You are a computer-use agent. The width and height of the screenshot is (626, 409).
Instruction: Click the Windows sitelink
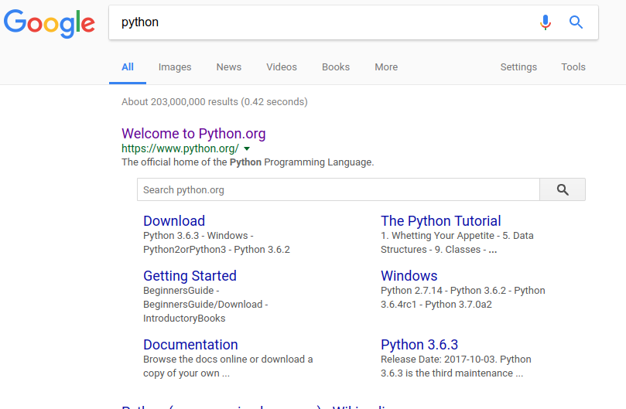pyautogui.click(x=409, y=276)
